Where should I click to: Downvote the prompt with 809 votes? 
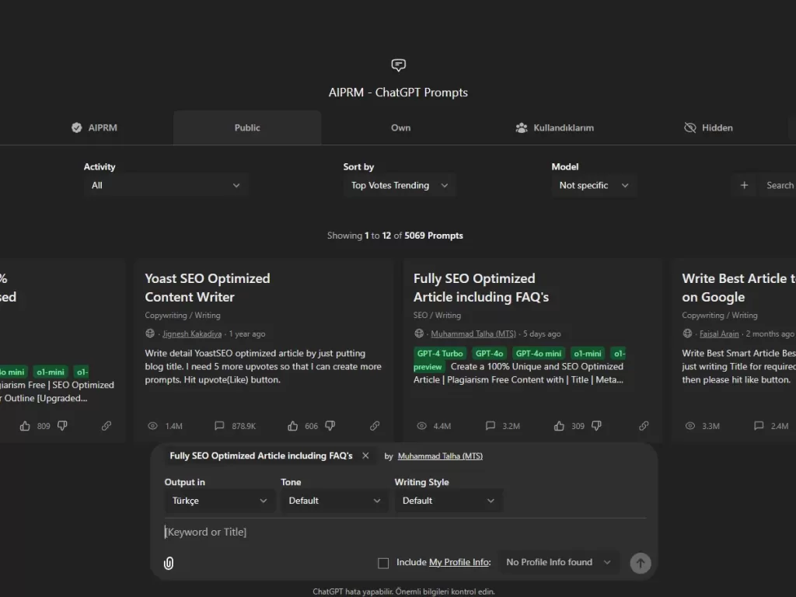coord(62,426)
